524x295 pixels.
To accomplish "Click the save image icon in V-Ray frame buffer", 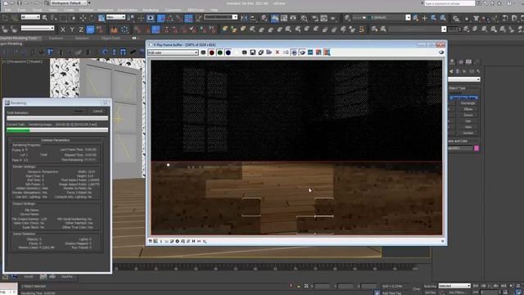I will point(253,52).
